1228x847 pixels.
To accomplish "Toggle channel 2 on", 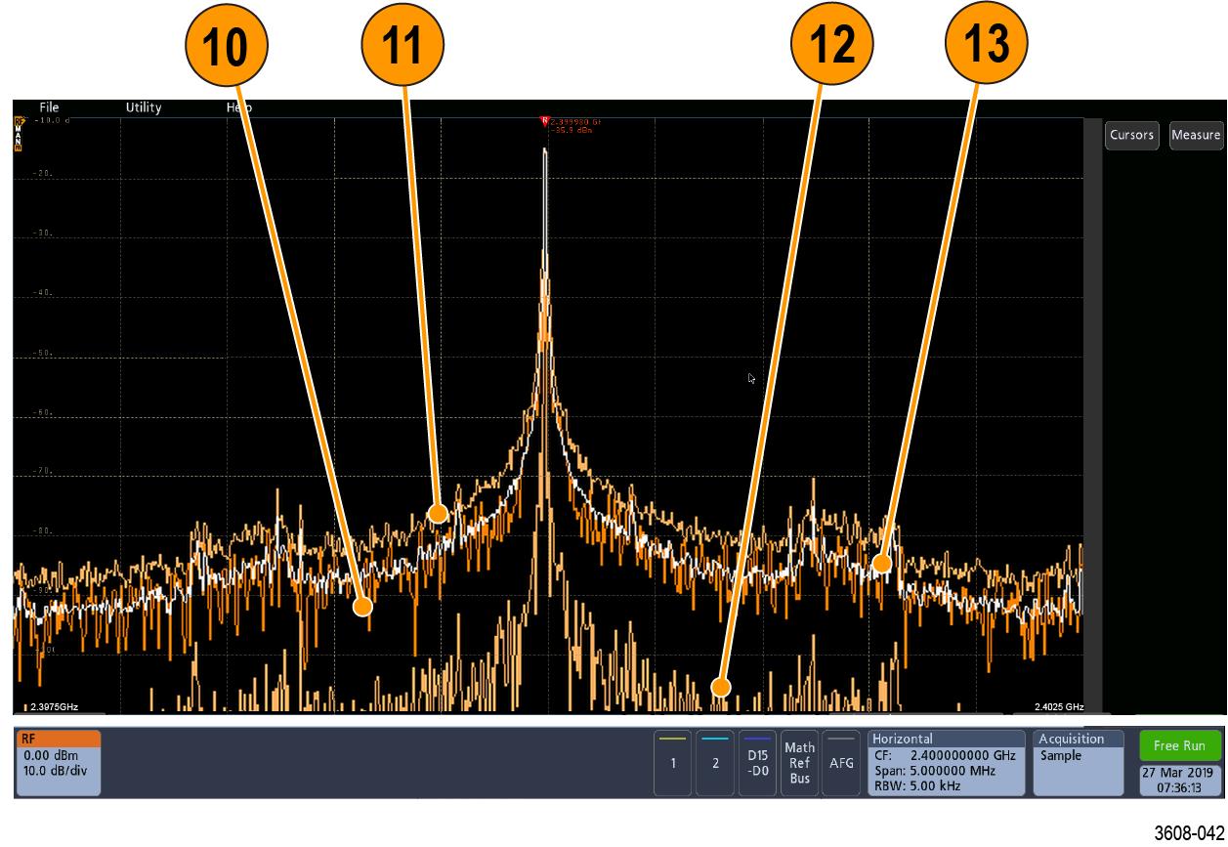I will point(715,764).
